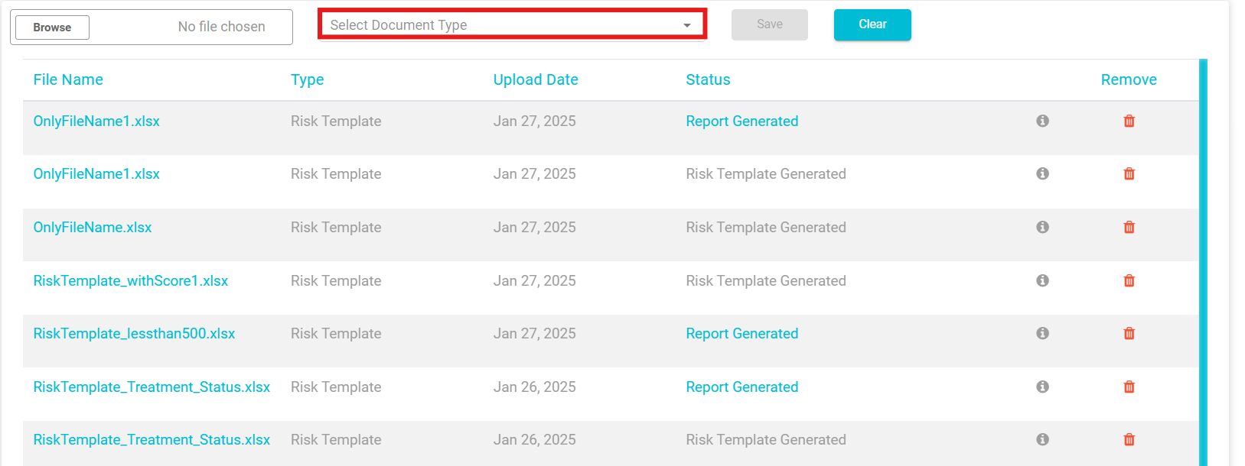Click Risk Template Generated status for RiskTemplate_withScore1.xlsx

pyautogui.click(x=766, y=280)
